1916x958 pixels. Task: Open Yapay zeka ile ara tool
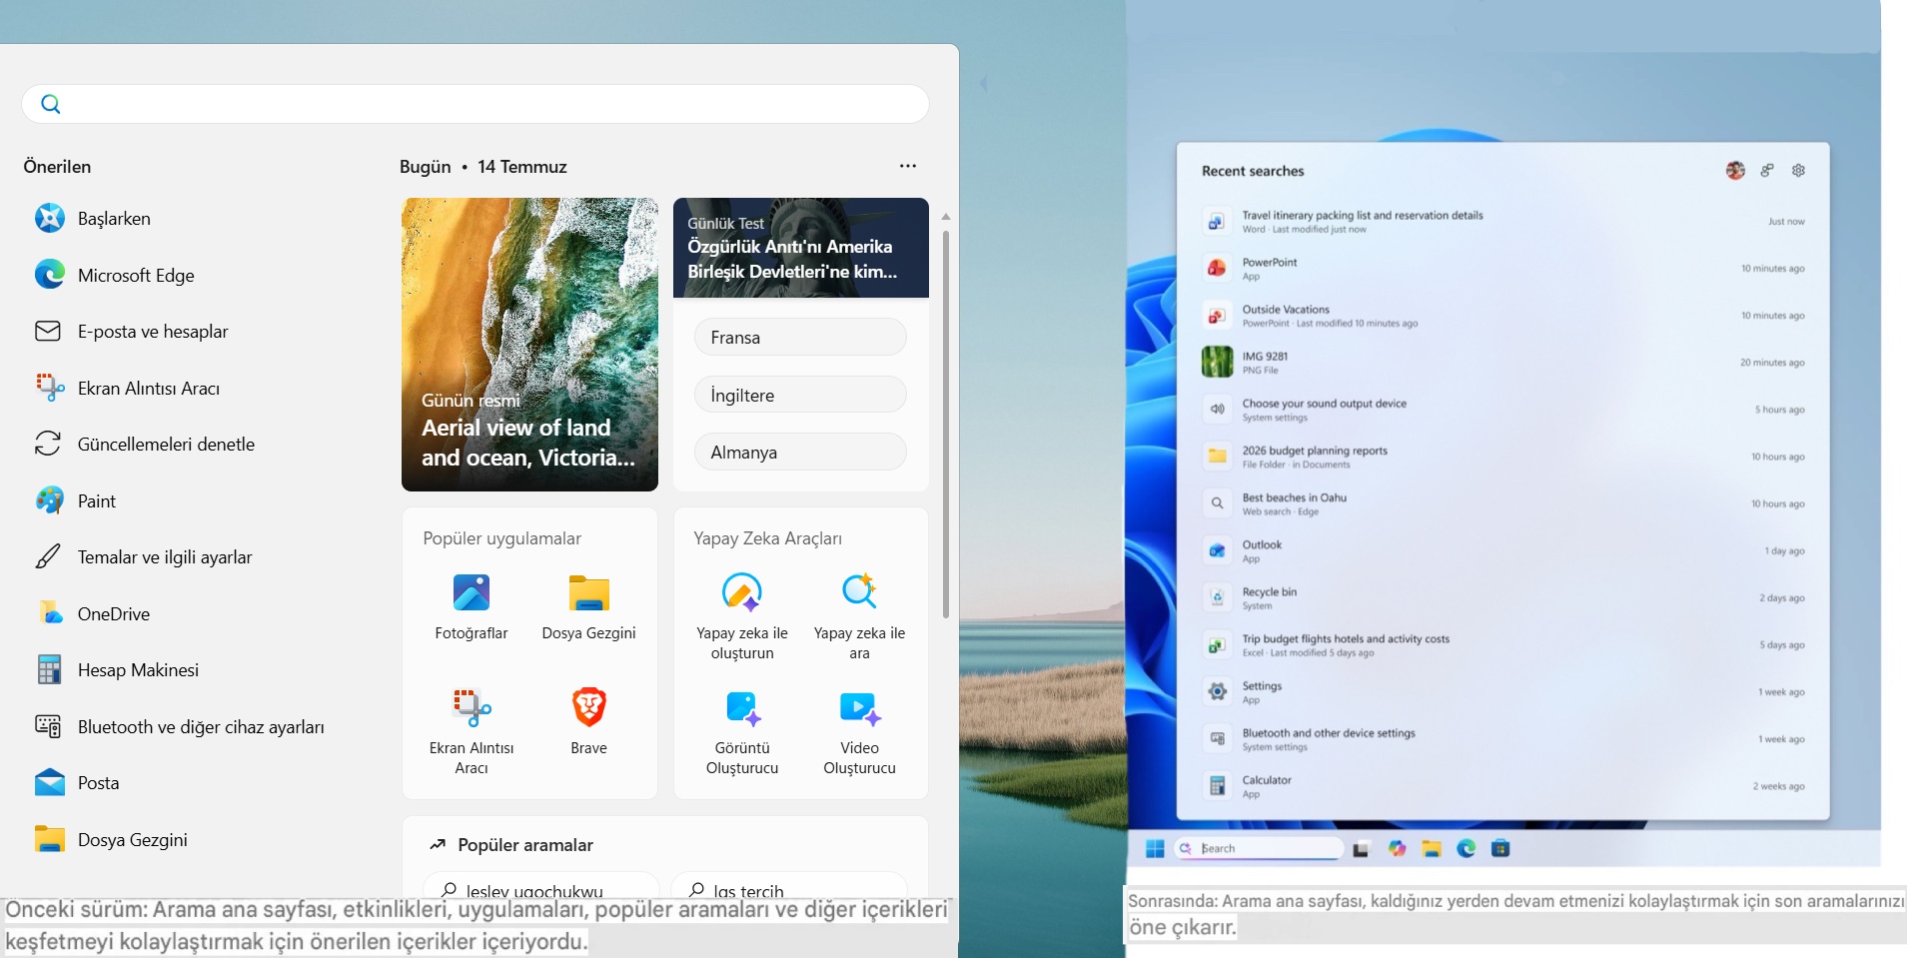point(859,616)
